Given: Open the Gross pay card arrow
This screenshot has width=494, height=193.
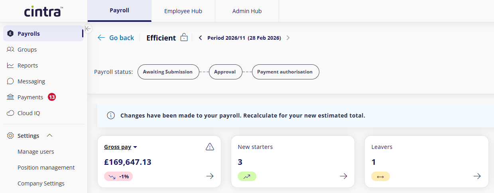Looking at the screenshot, I should [210, 176].
